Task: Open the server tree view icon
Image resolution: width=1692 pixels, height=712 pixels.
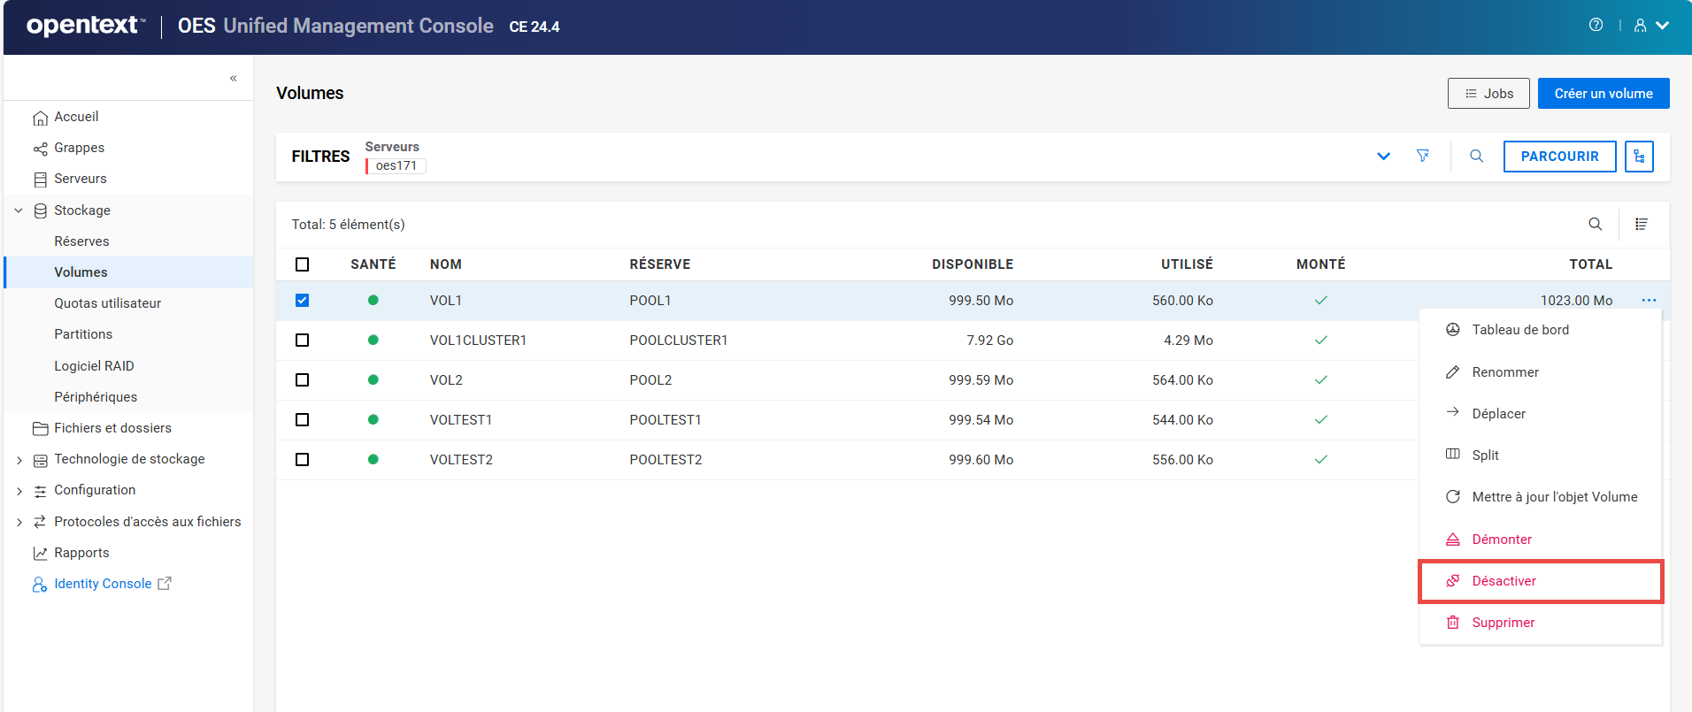Action: coord(1639,157)
